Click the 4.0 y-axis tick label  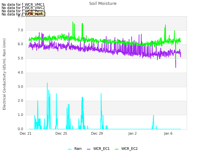click(x=20, y=72)
